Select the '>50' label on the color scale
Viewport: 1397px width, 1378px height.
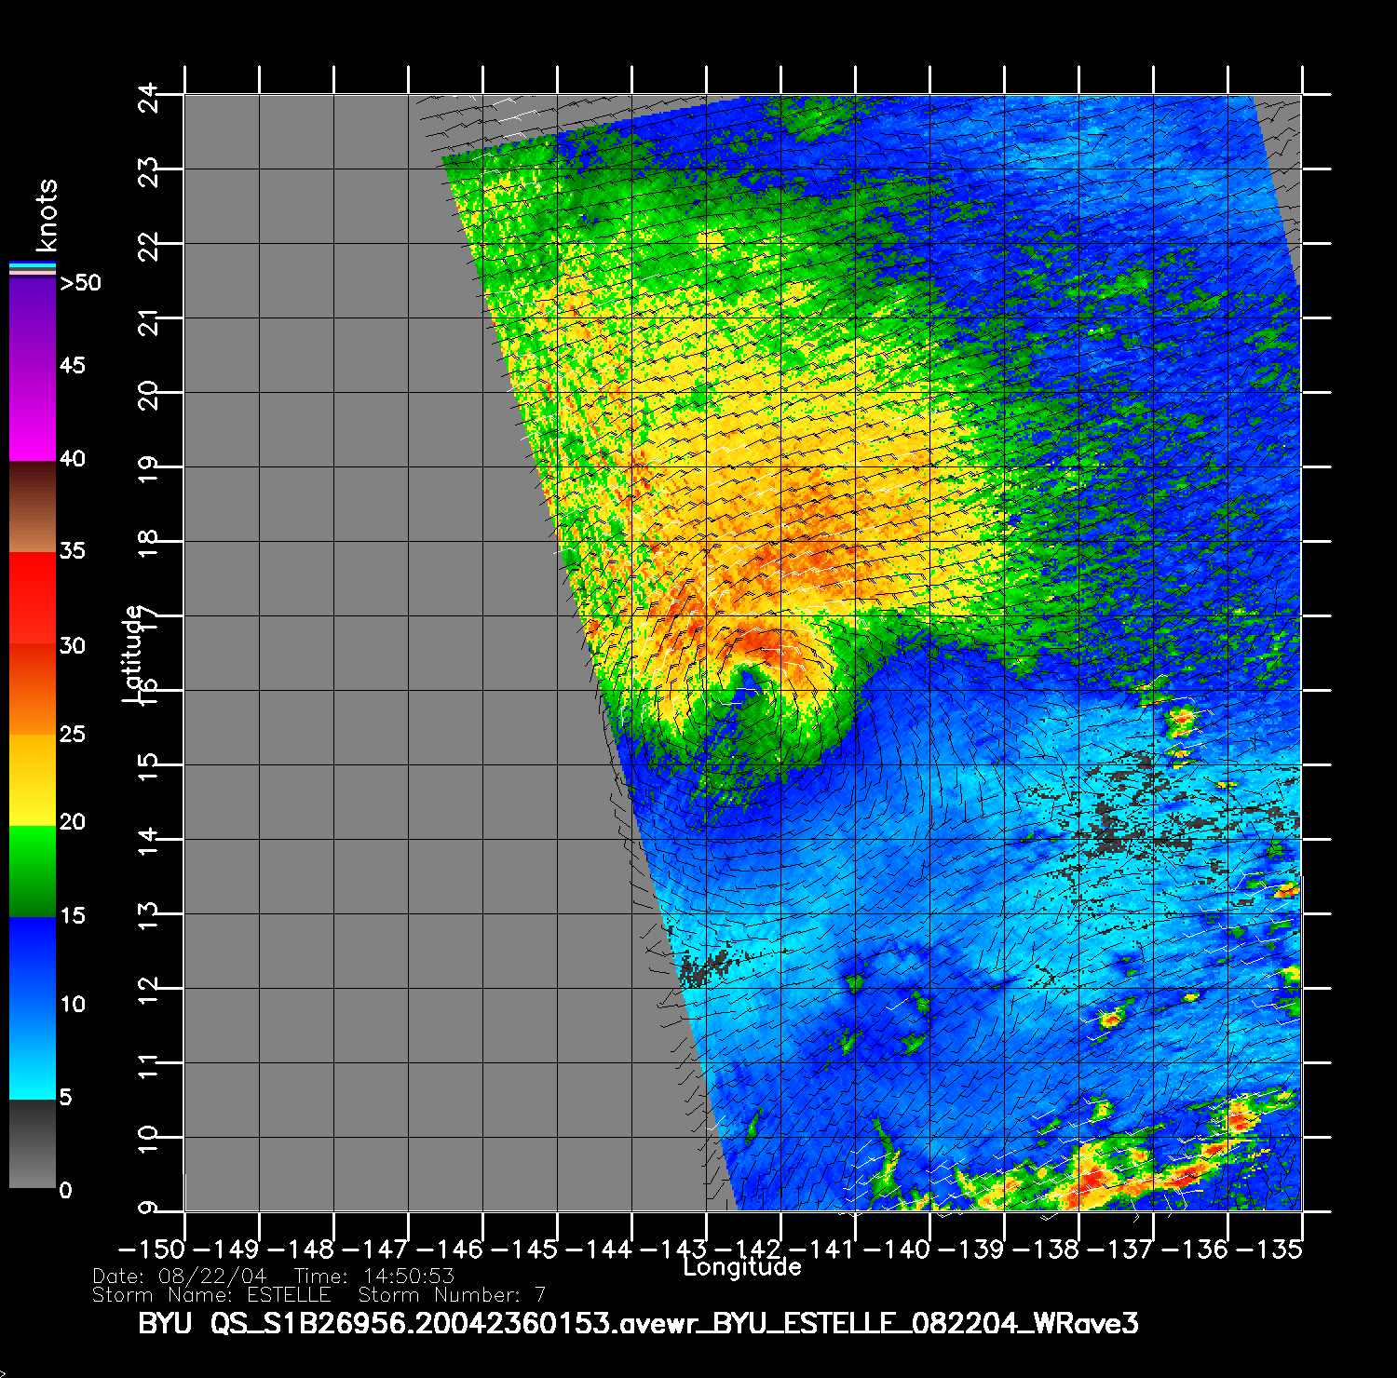coord(80,283)
